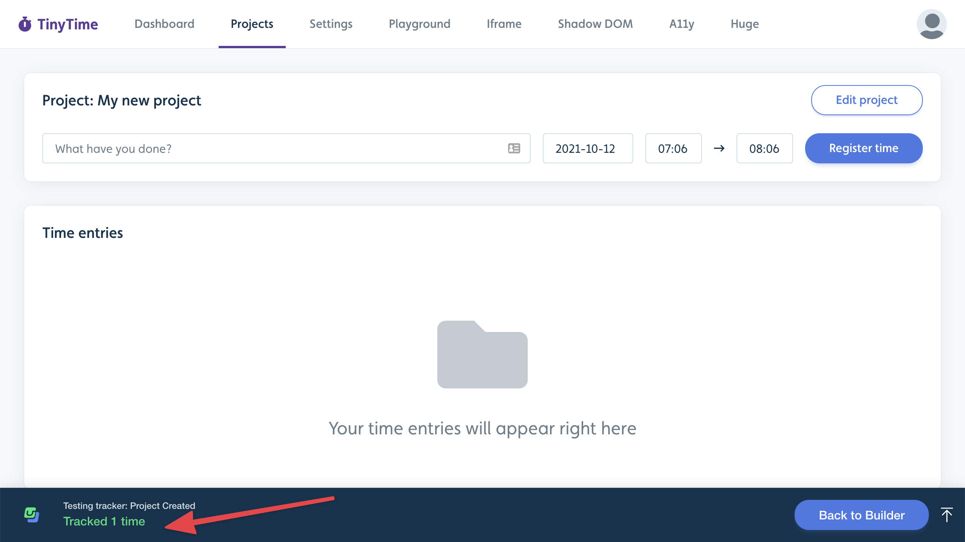The image size is (965, 542).
Task: Expand the Settings navigation item
Action: point(331,24)
